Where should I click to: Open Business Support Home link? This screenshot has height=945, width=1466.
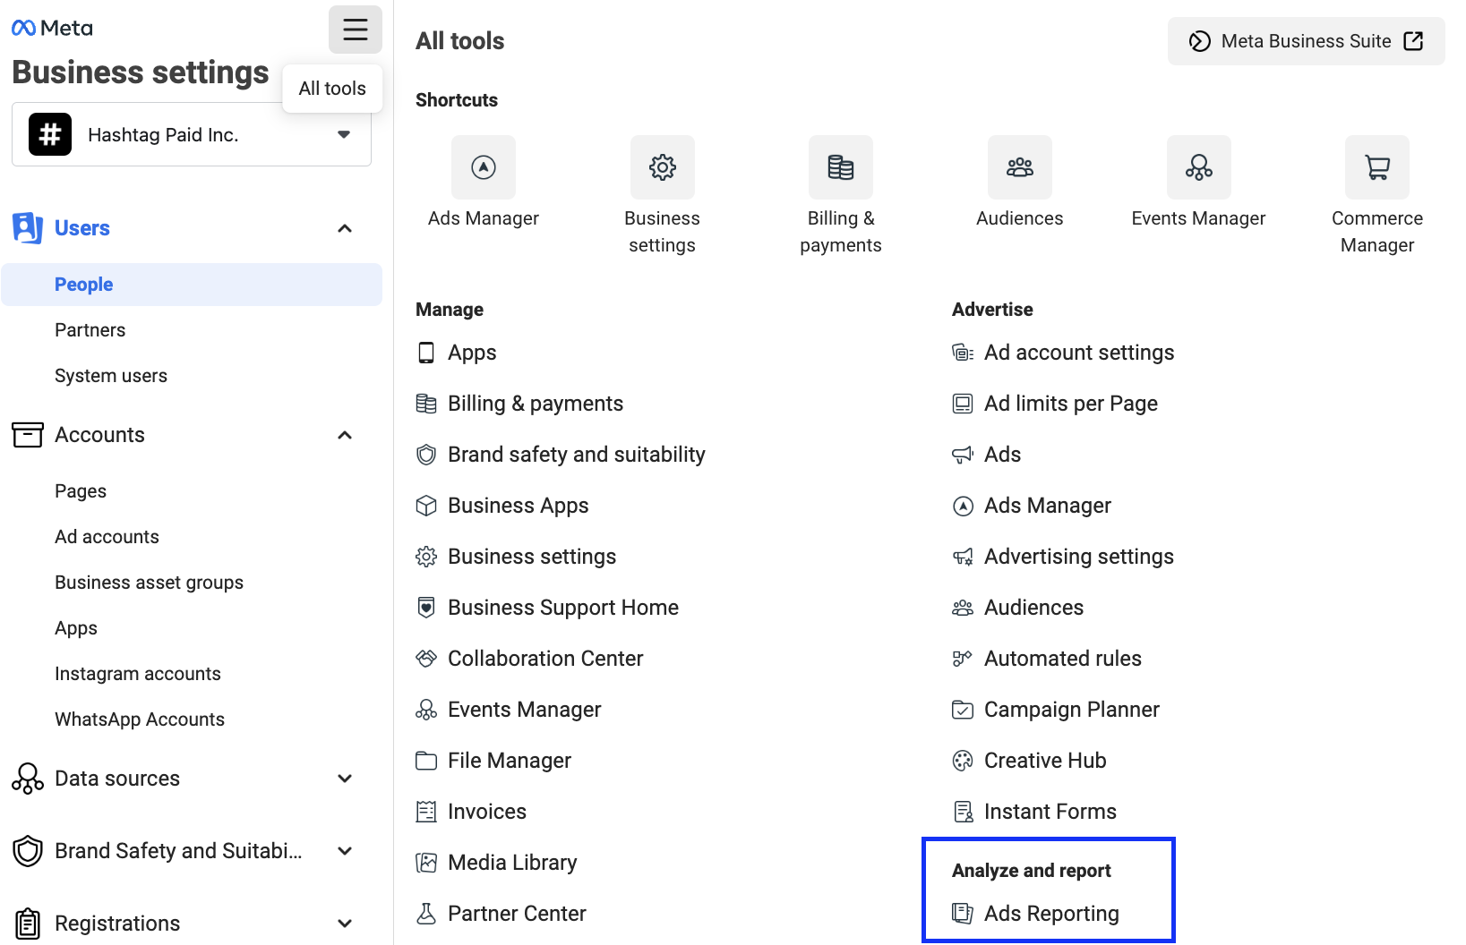(x=563, y=608)
